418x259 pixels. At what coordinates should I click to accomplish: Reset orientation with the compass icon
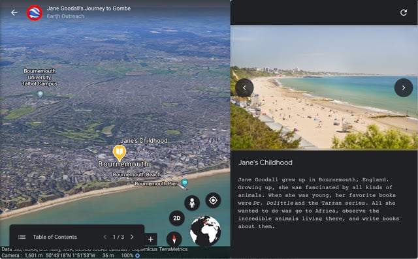pyautogui.click(x=174, y=239)
